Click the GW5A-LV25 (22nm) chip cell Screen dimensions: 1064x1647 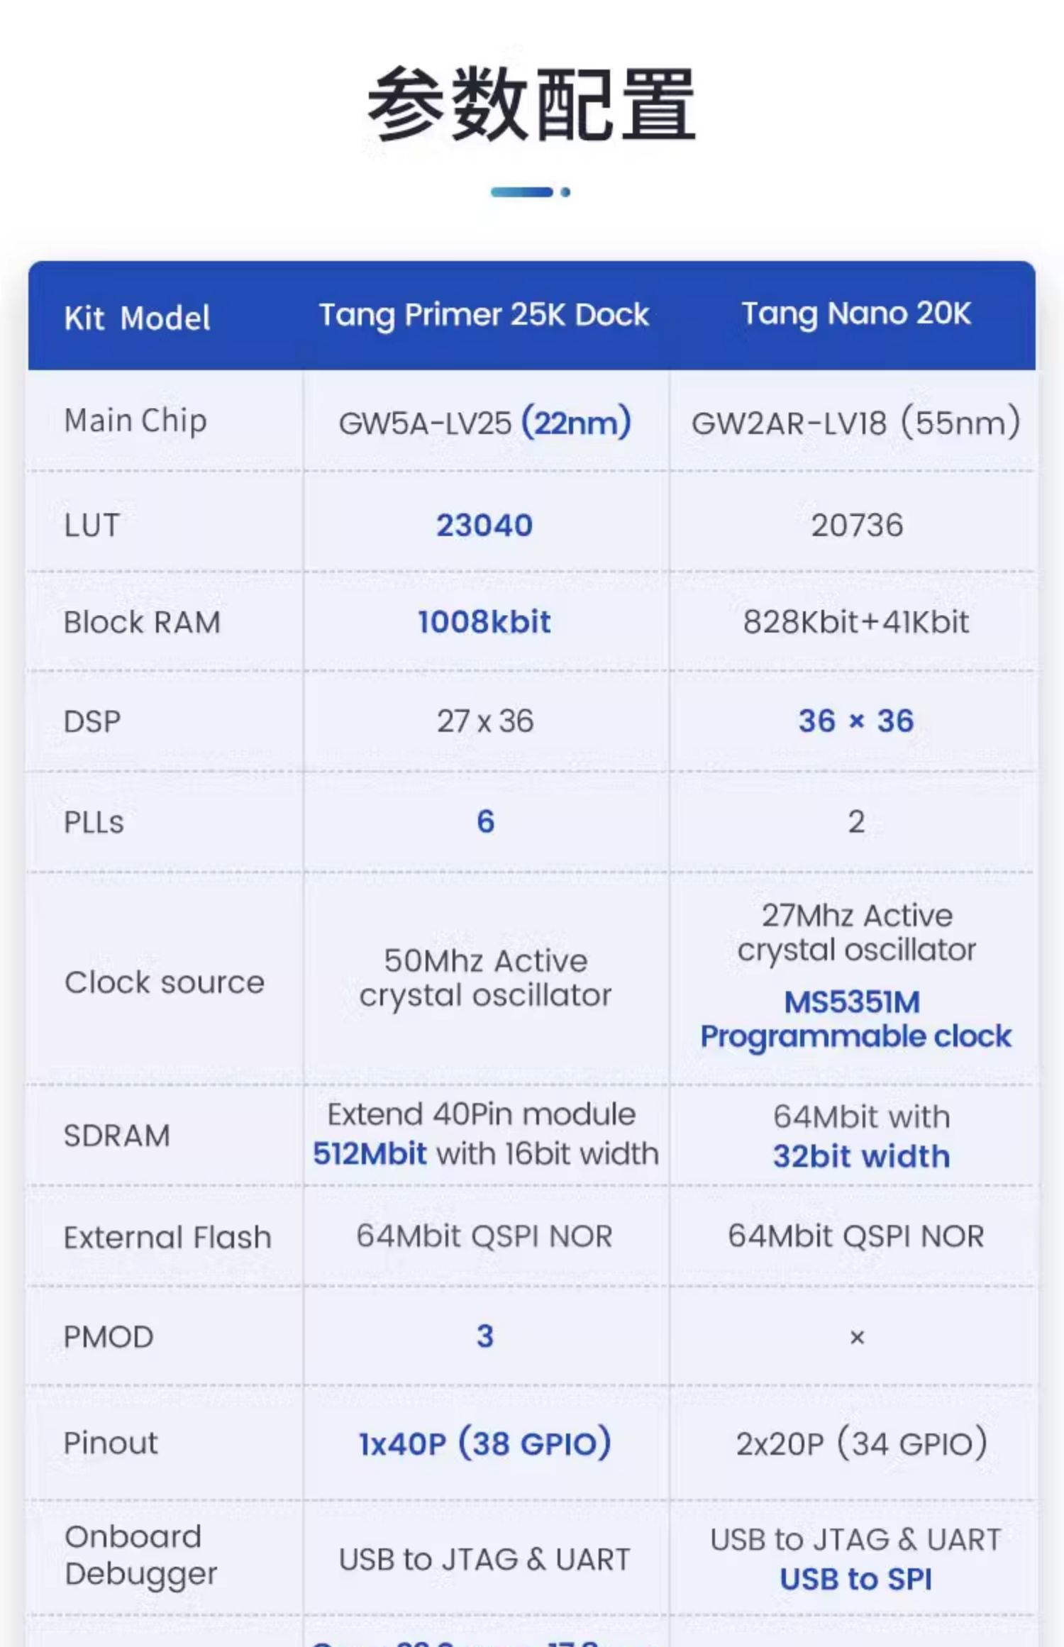[x=485, y=423]
